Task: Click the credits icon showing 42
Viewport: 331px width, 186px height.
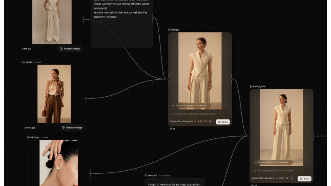Action: (x=171, y=129)
